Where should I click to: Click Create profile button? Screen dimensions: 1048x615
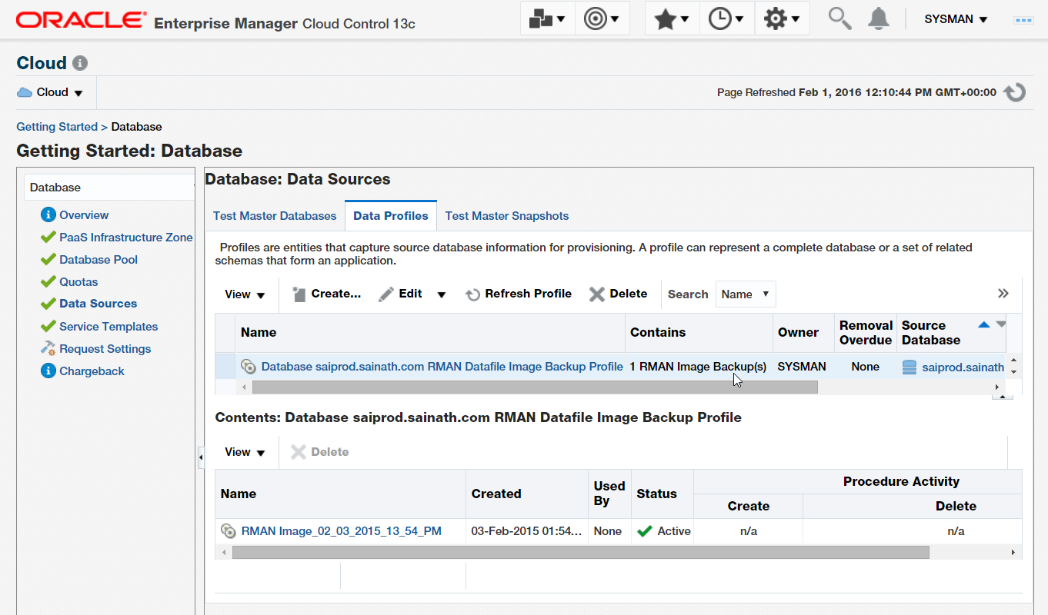point(327,294)
